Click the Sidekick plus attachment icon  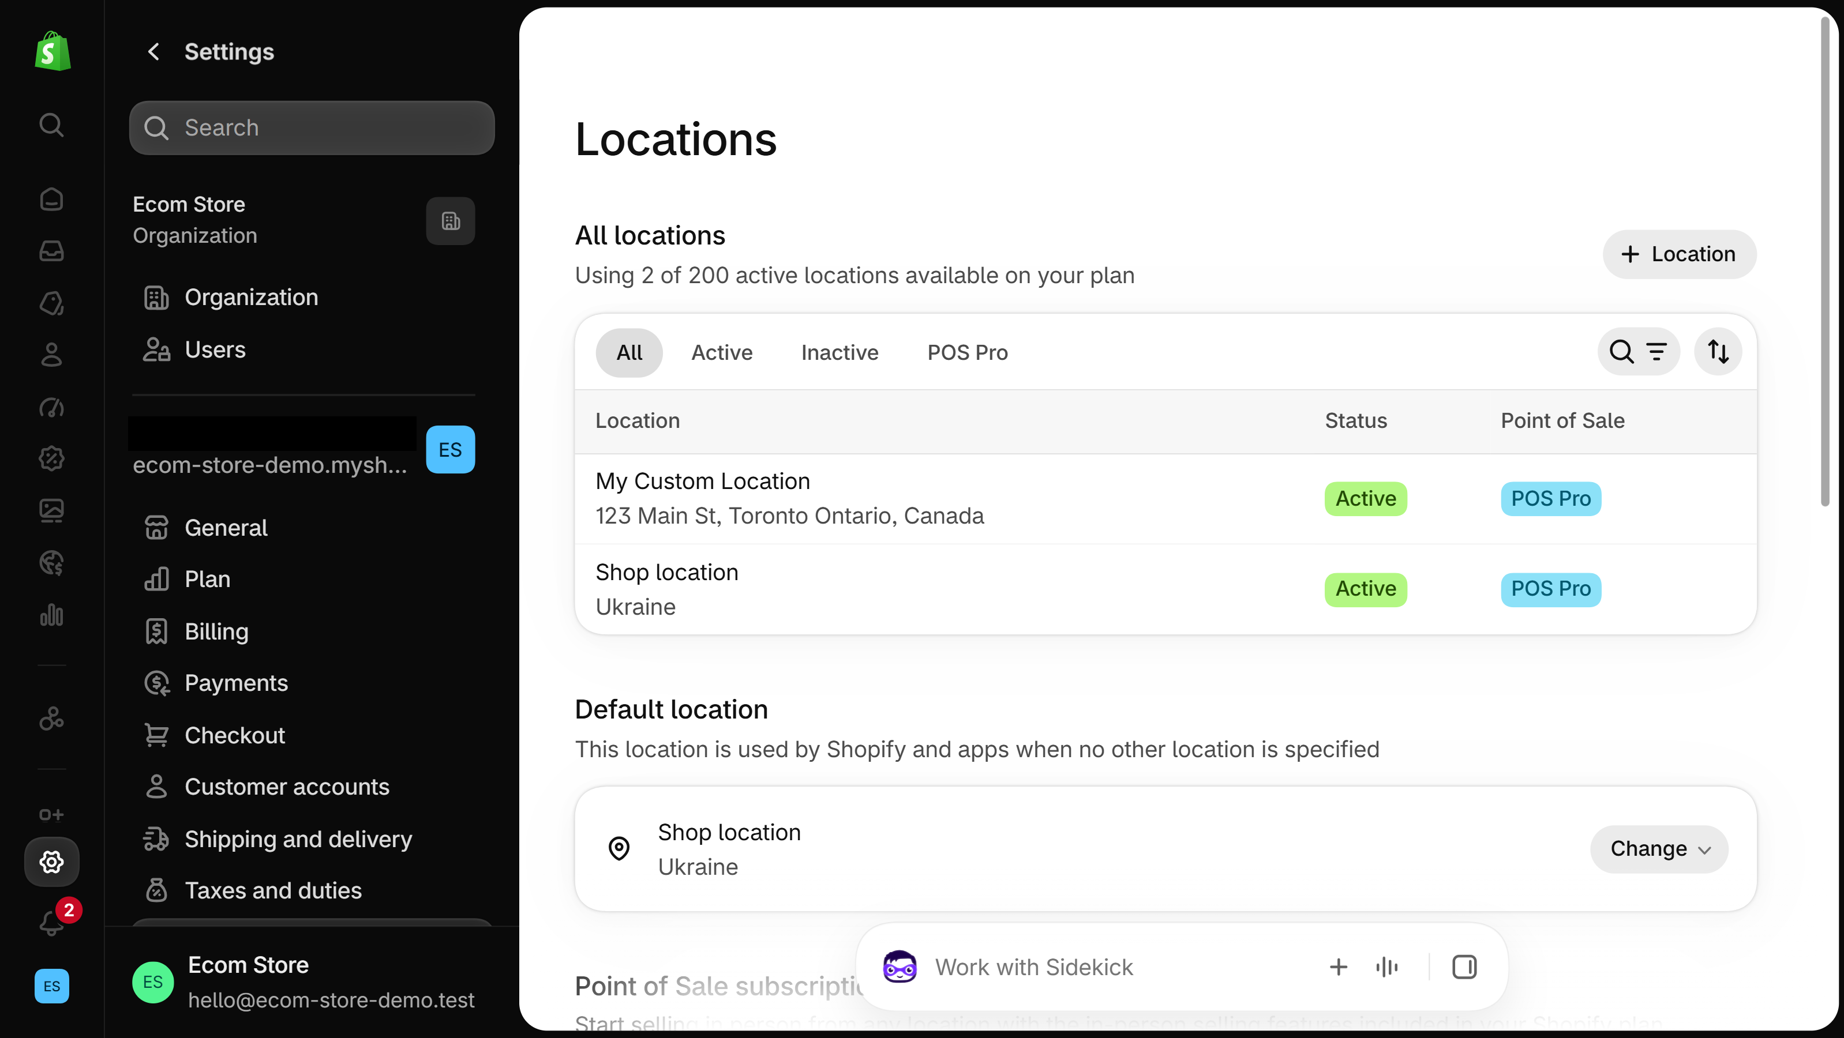pyautogui.click(x=1338, y=967)
